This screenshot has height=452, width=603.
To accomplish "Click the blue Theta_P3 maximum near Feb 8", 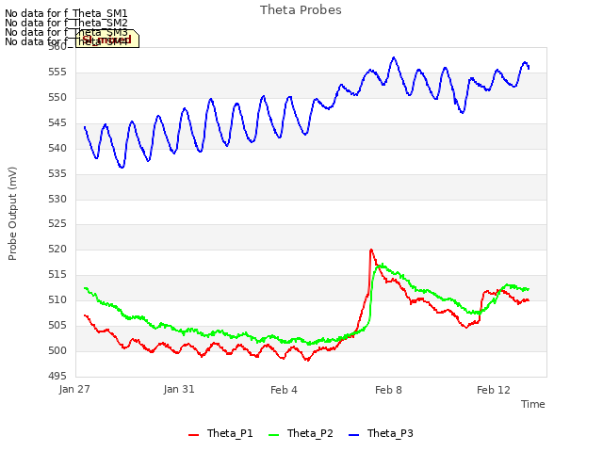I will click(394, 58).
